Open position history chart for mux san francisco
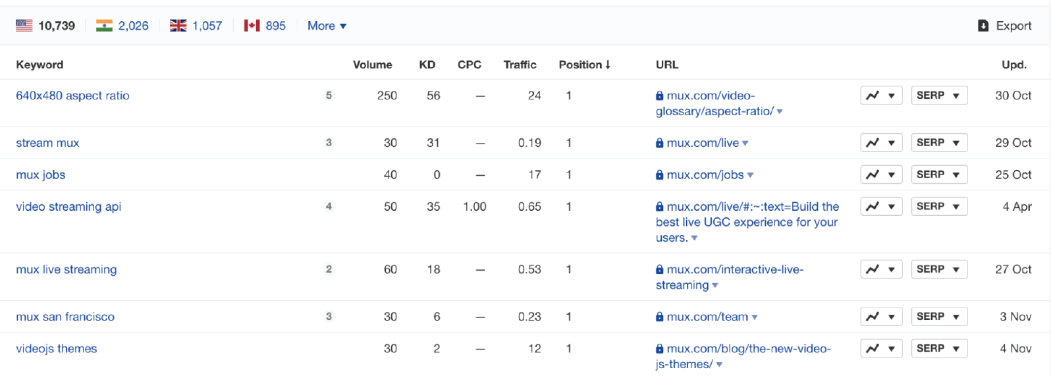 [880, 317]
